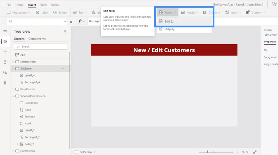Screen dimensions: 278x155
Task: Select Icon1 in the tree
Action: coord(27,110)
